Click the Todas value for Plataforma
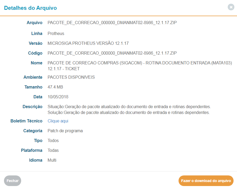Image resolution: width=237 pixels, height=190 pixels. (x=53, y=150)
